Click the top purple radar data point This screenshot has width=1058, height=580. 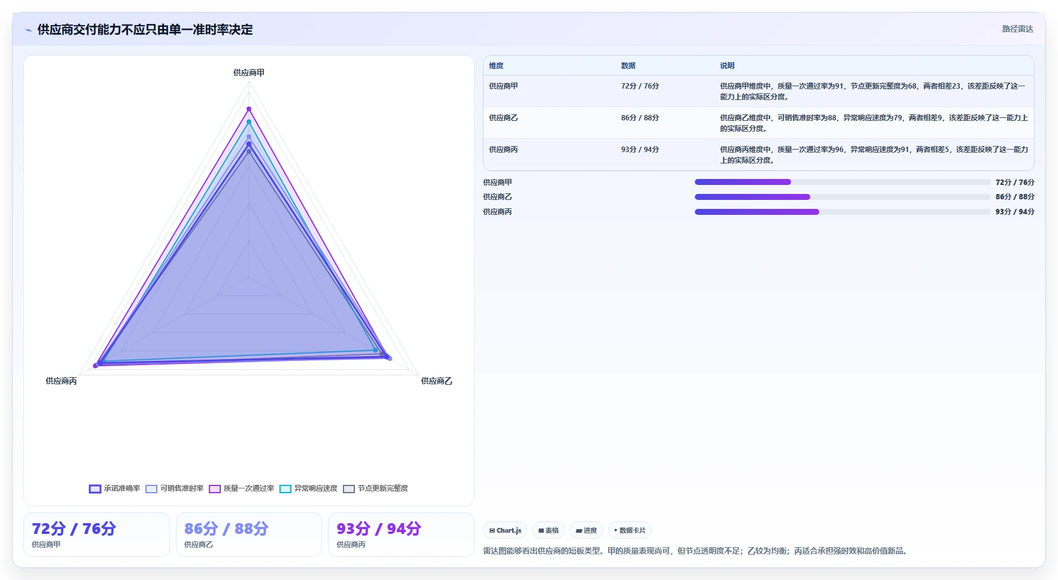(x=249, y=110)
